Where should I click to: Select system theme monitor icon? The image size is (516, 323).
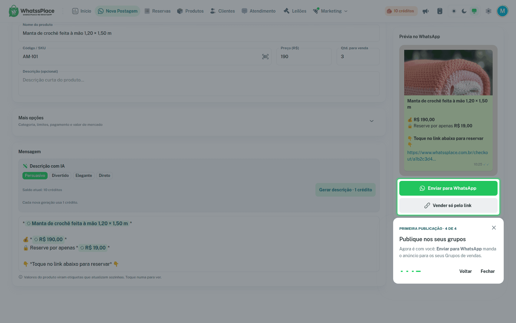pos(474,11)
